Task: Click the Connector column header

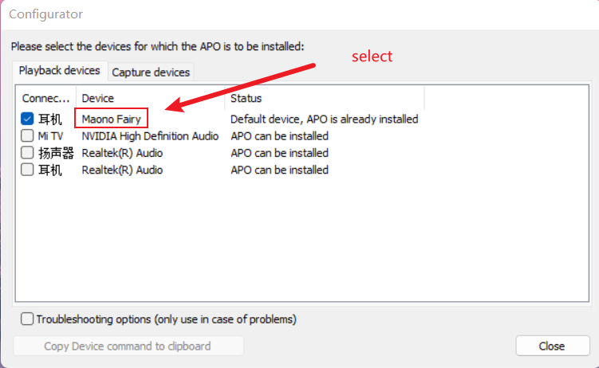Action: point(46,98)
